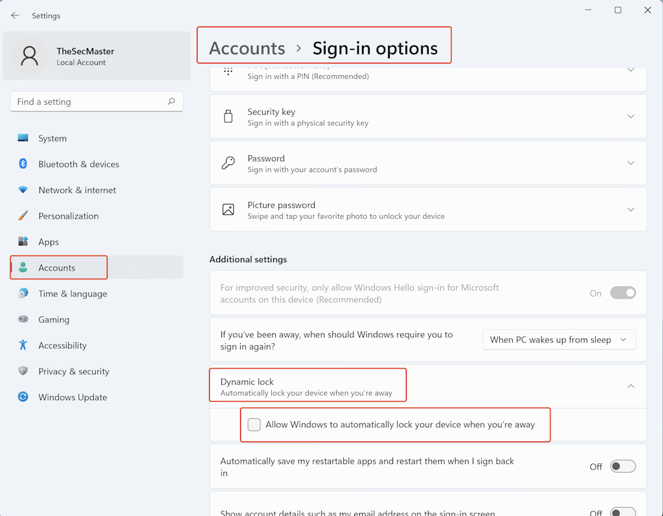This screenshot has width=663, height=516.
Task: Check Allow Windows to automatically lock device
Action: coord(254,425)
